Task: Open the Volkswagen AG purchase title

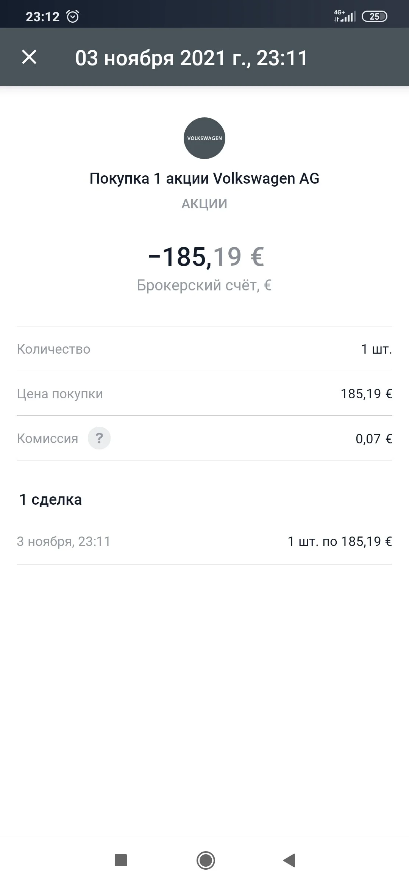Action: pos(204,178)
